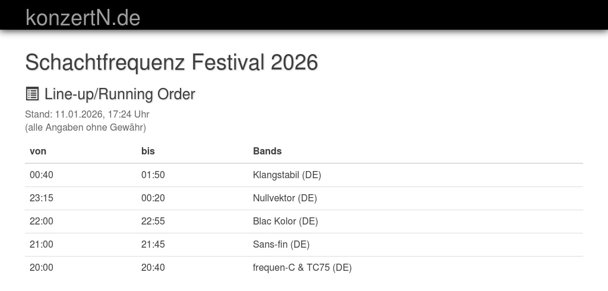Image resolution: width=608 pixels, height=291 pixels.
Task: Click the 22:55 end time cell
Action: pos(153,221)
